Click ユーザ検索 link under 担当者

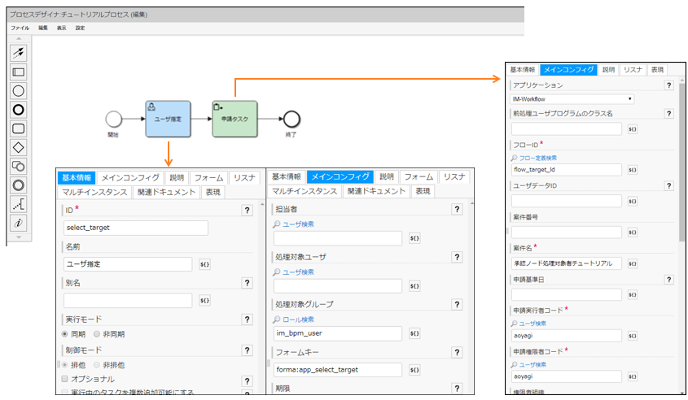pos(298,224)
